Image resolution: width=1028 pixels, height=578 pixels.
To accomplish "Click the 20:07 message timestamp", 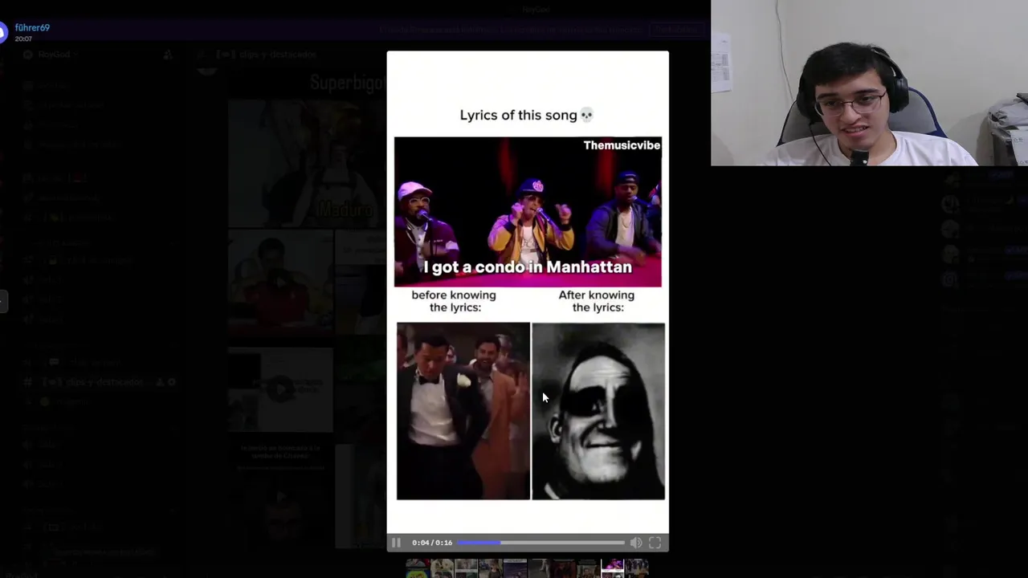I will click(23, 39).
